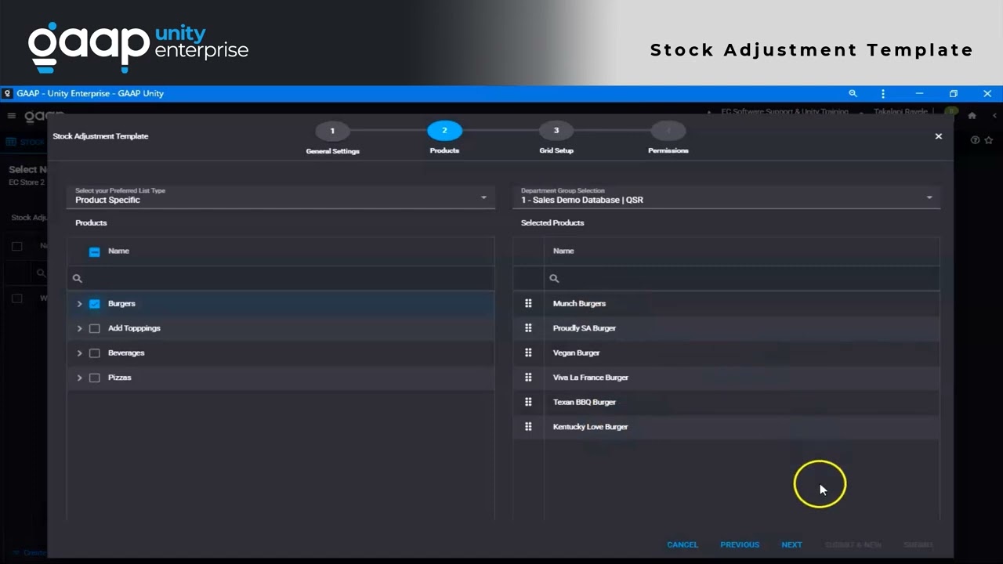This screenshot has height=564, width=1003.
Task: Open the three-dot menu in title bar
Action: point(883,93)
